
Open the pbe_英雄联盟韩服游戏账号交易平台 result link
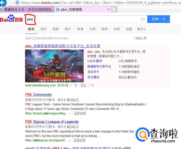pyautogui.click(x=63, y=46)
